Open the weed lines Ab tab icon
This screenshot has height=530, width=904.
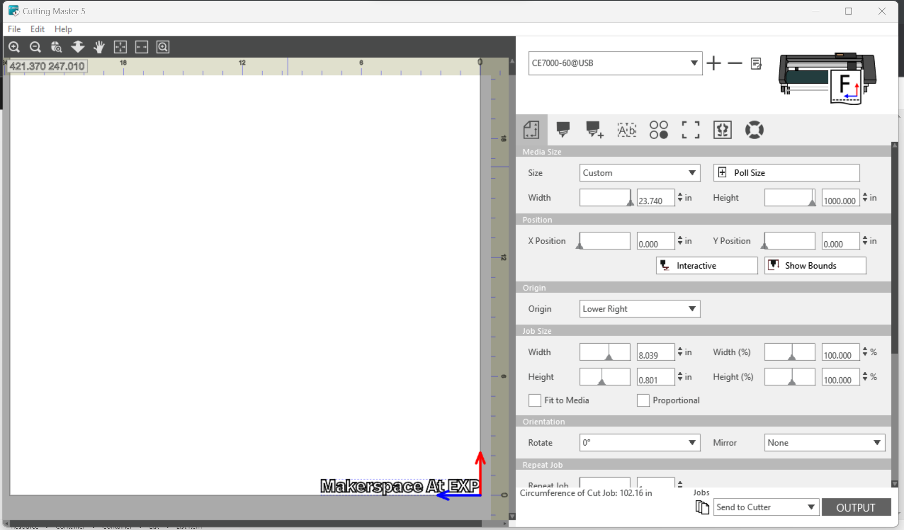coord(627,130)
